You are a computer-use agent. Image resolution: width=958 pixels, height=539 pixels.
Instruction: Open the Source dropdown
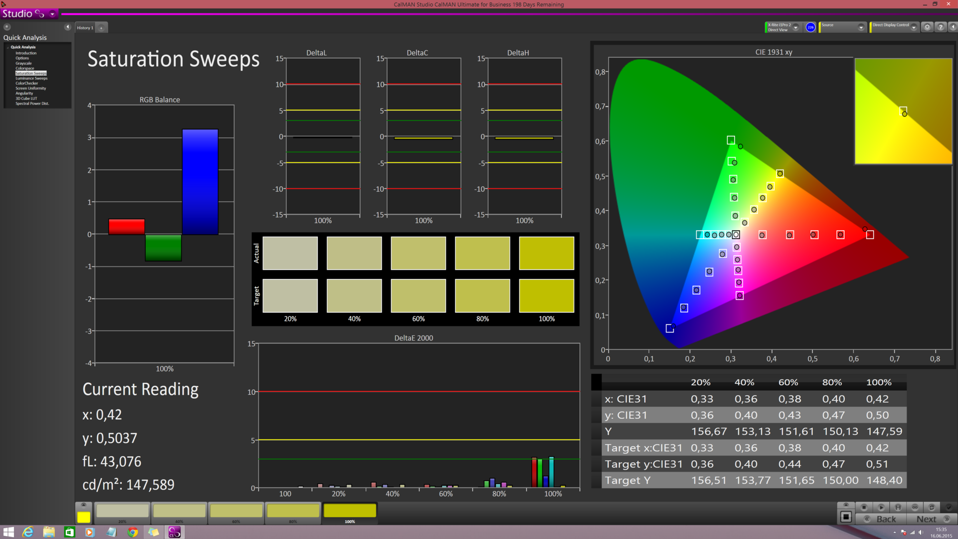pyautogui.click(x=861, y=27)
